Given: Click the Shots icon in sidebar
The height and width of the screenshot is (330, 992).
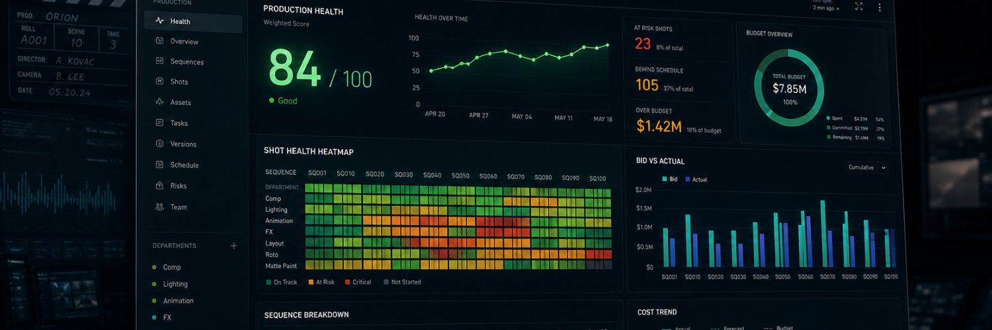Looking at the screenshot, I should 159,81.
